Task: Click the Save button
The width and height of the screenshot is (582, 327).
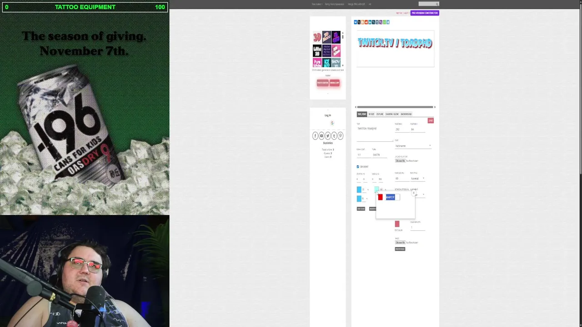Action: (431, 120)
